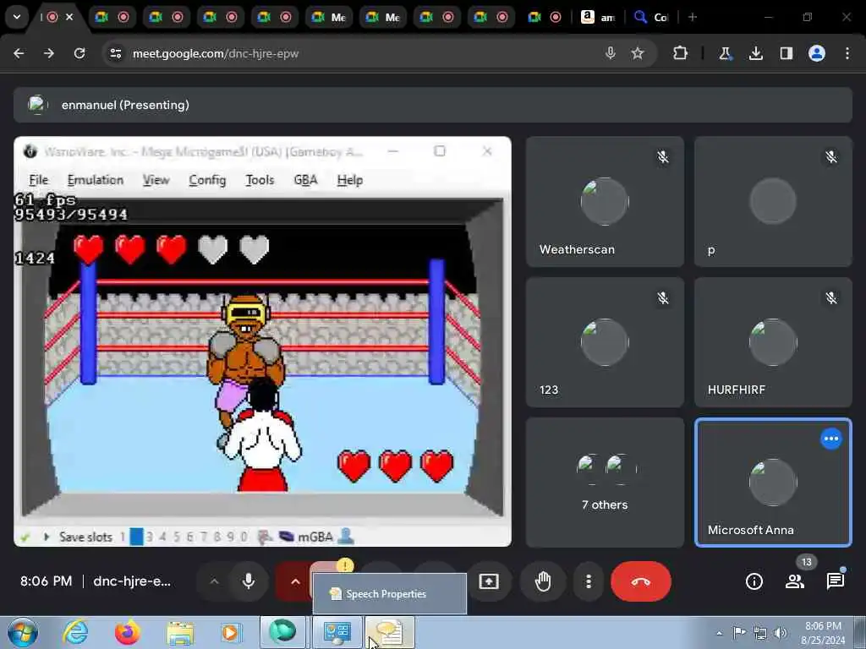866x649 pixels.
Task: Open meeting details info icon
Action: (754, 581)
